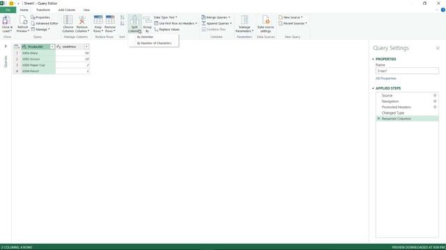Open the table corner menu icon
This screenshot has height=250, width=446.
click(x=17, y=47)
